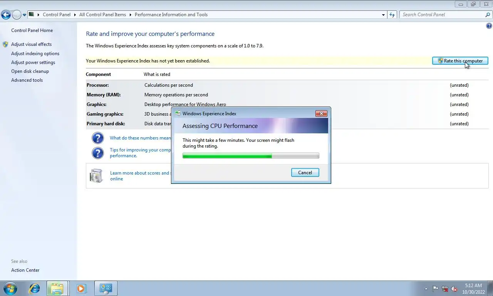The width and height of the screenshot is (493, 296).
Task: Click the What do these numbers mean link
Action: click(140, 138)
